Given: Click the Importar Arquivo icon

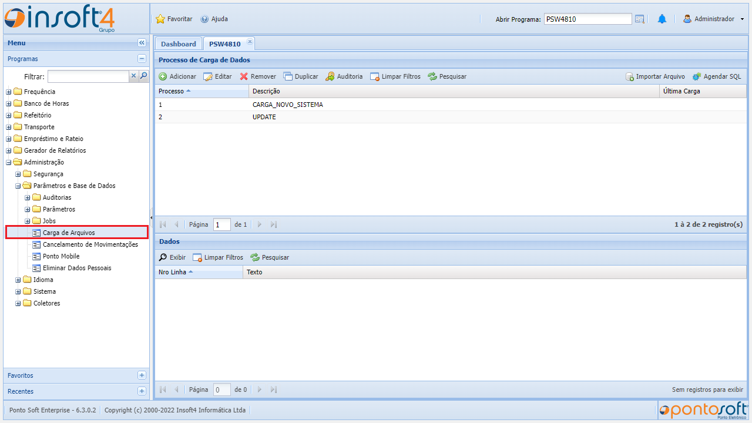Looking at the screenshot, I should coord(629,76).
